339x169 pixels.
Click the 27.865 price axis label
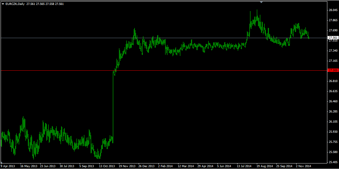click(333, 20)
